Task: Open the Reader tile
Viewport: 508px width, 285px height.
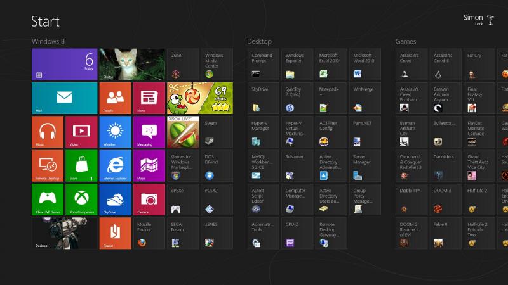Action: click(116, 233)
